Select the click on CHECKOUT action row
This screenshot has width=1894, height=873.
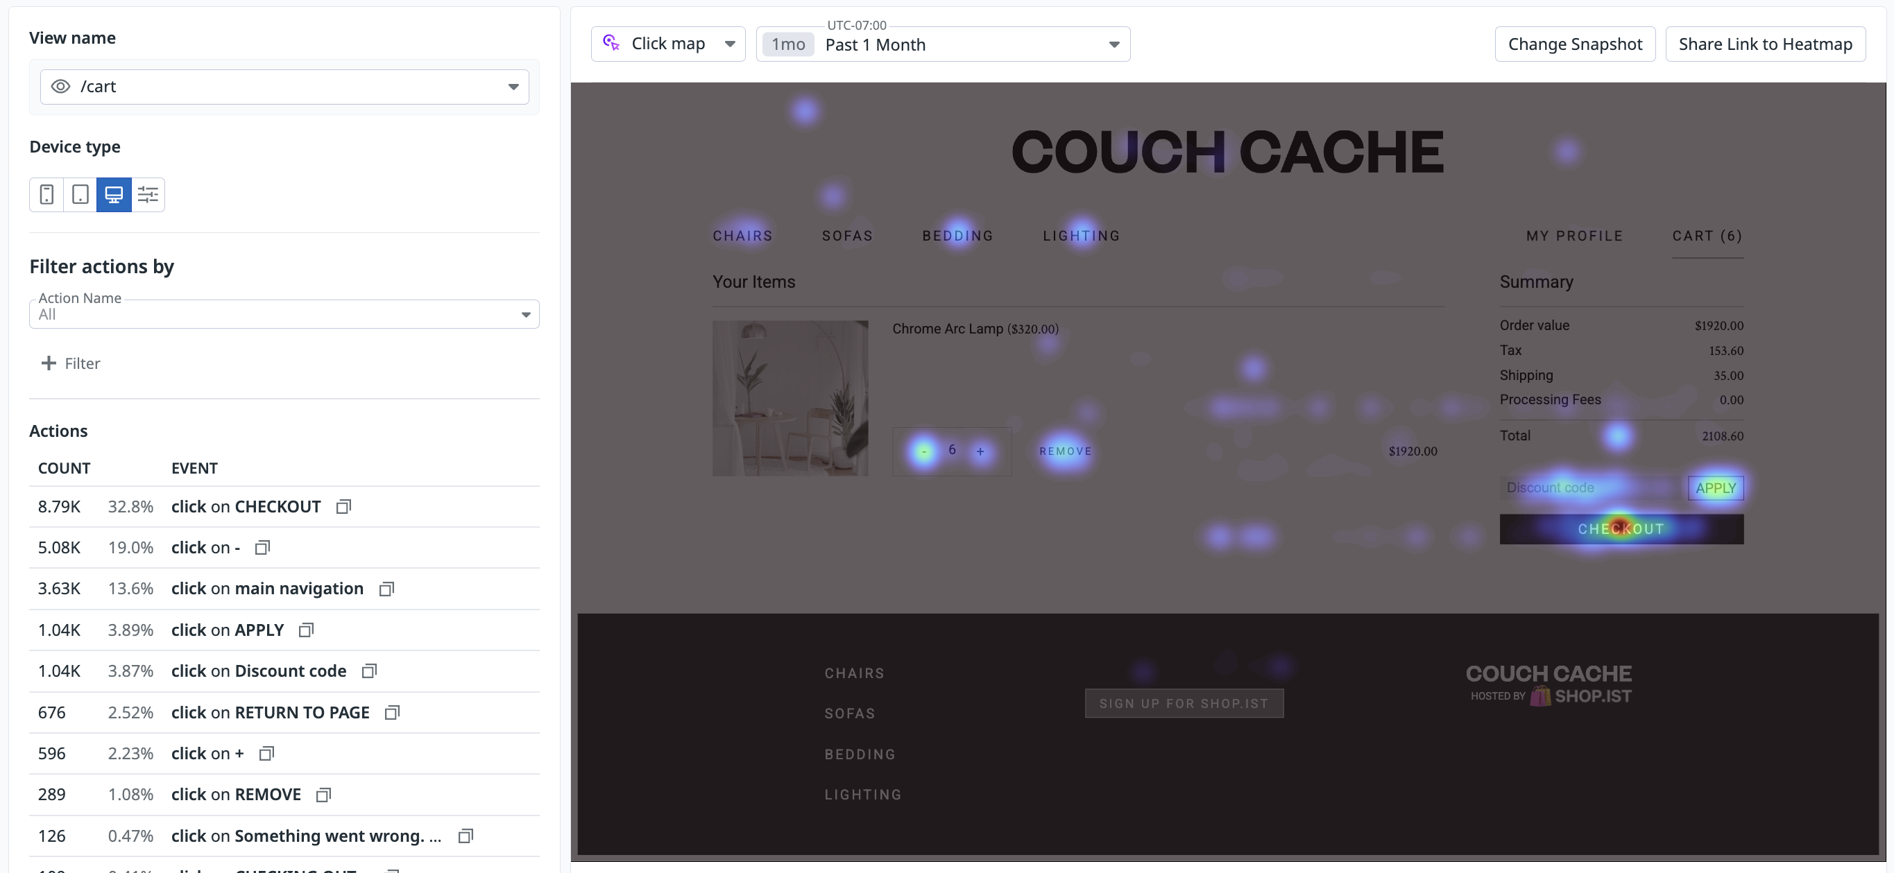pos(246,506)
